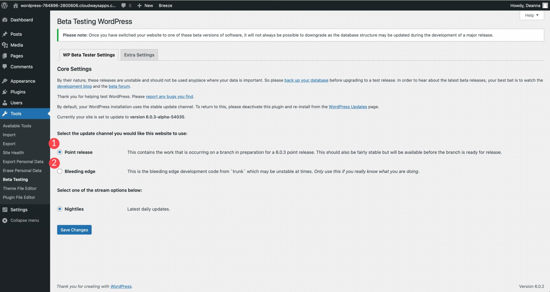Select the Point release radio button
The image size is (550, 292).
59,152
